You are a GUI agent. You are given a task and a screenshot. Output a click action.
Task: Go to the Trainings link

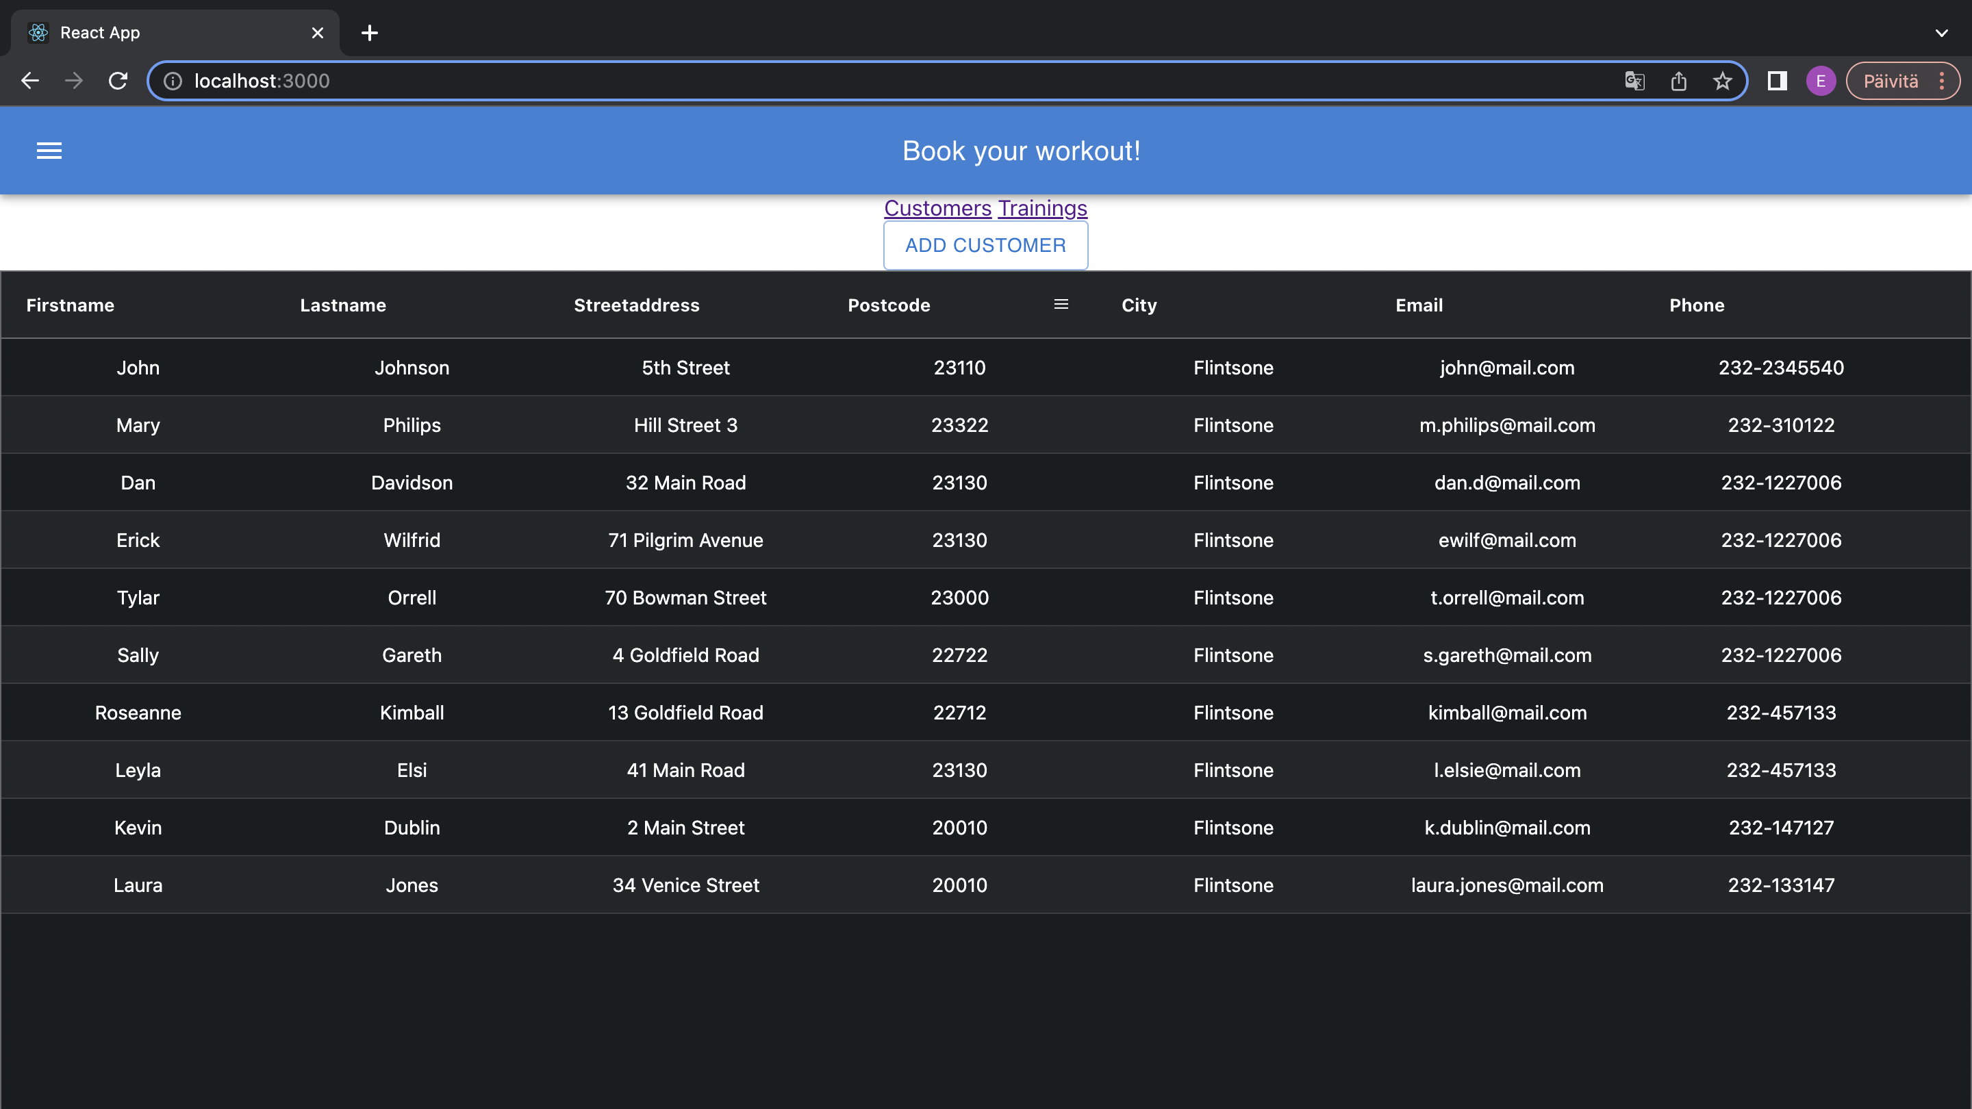point(1042,208)
